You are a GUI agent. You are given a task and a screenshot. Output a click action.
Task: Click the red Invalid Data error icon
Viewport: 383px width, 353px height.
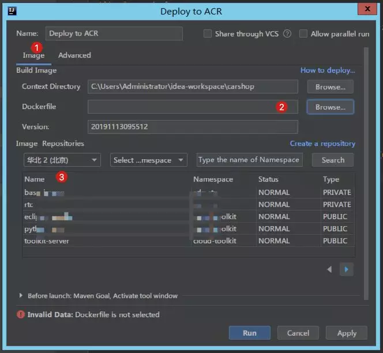tap(21, 314)
